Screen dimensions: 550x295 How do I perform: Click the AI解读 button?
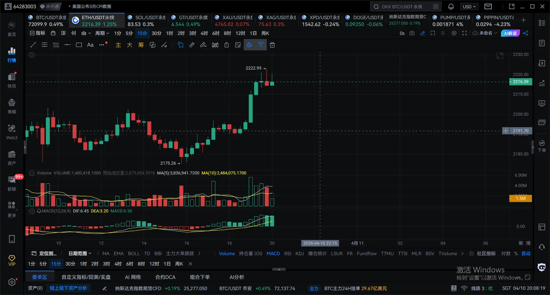[x=510, y=33]
